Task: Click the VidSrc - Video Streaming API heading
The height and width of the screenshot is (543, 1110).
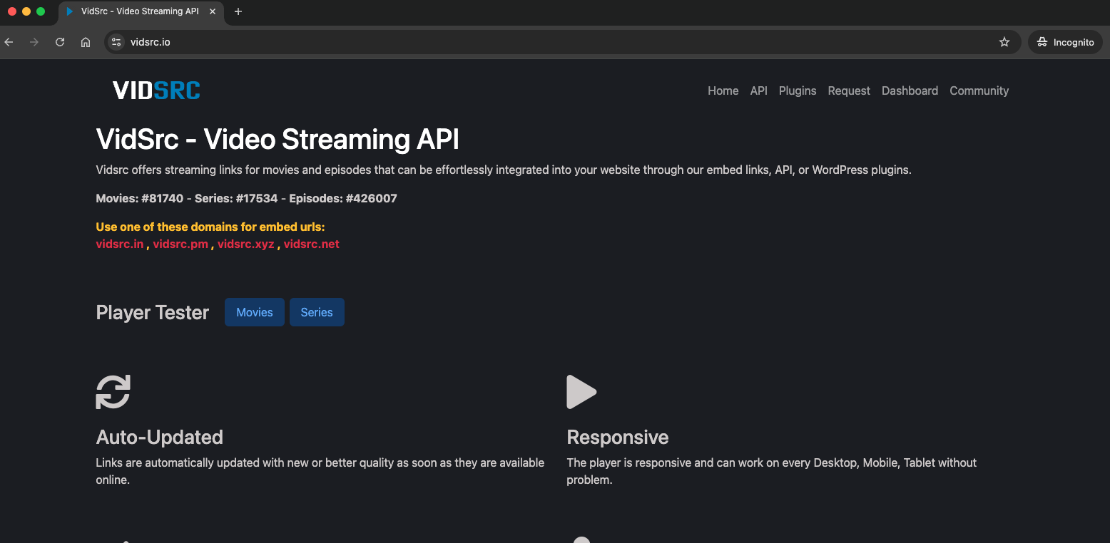Action: click(x=277, y=139)
